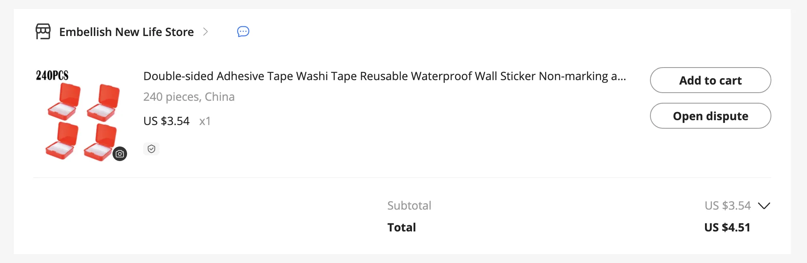The height and width of the screenshot is (263, 807).
Task: Click the camera icon on product image
Action: (120, 154)
